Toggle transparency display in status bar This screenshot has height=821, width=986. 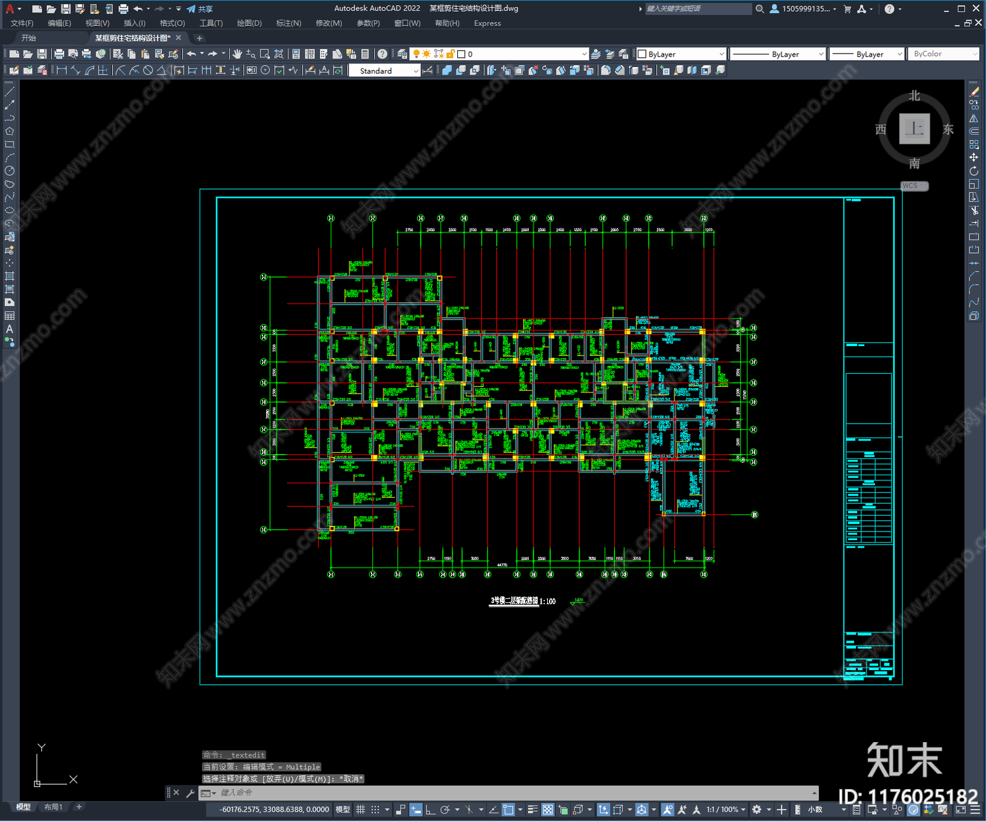[547, 809]
